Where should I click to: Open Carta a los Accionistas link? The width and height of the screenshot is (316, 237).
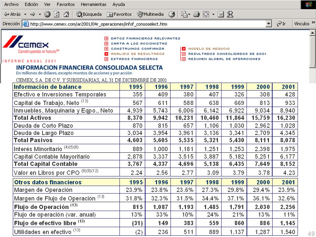tap(139, 43)
